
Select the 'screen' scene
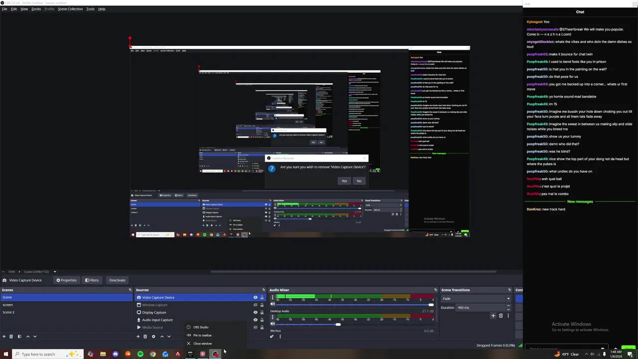click(x=66, y=305)
